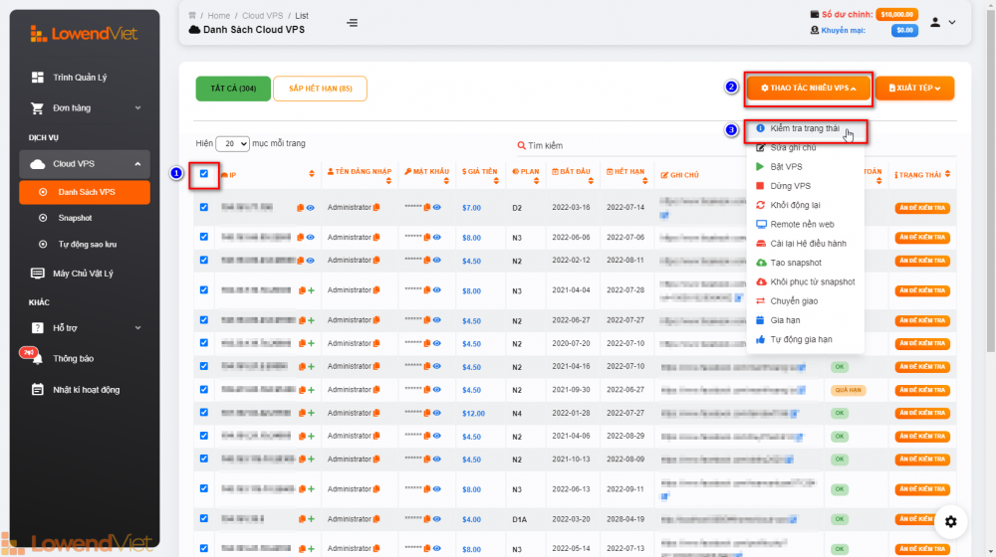Click the user account avatar icon
This screenshot has height=557, width=996.
pos(935,22)
